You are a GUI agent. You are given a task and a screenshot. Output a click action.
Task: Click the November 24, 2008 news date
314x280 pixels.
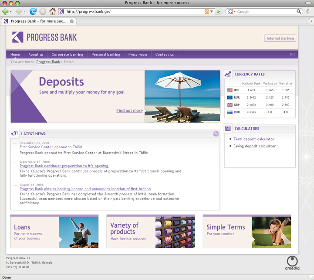coord(34,143)
